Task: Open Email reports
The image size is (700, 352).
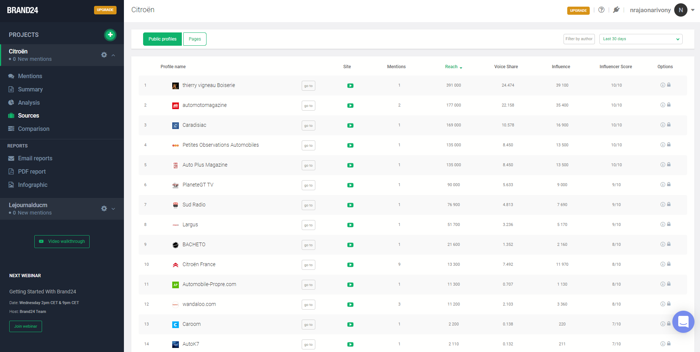Action: [x=35, y=158]
